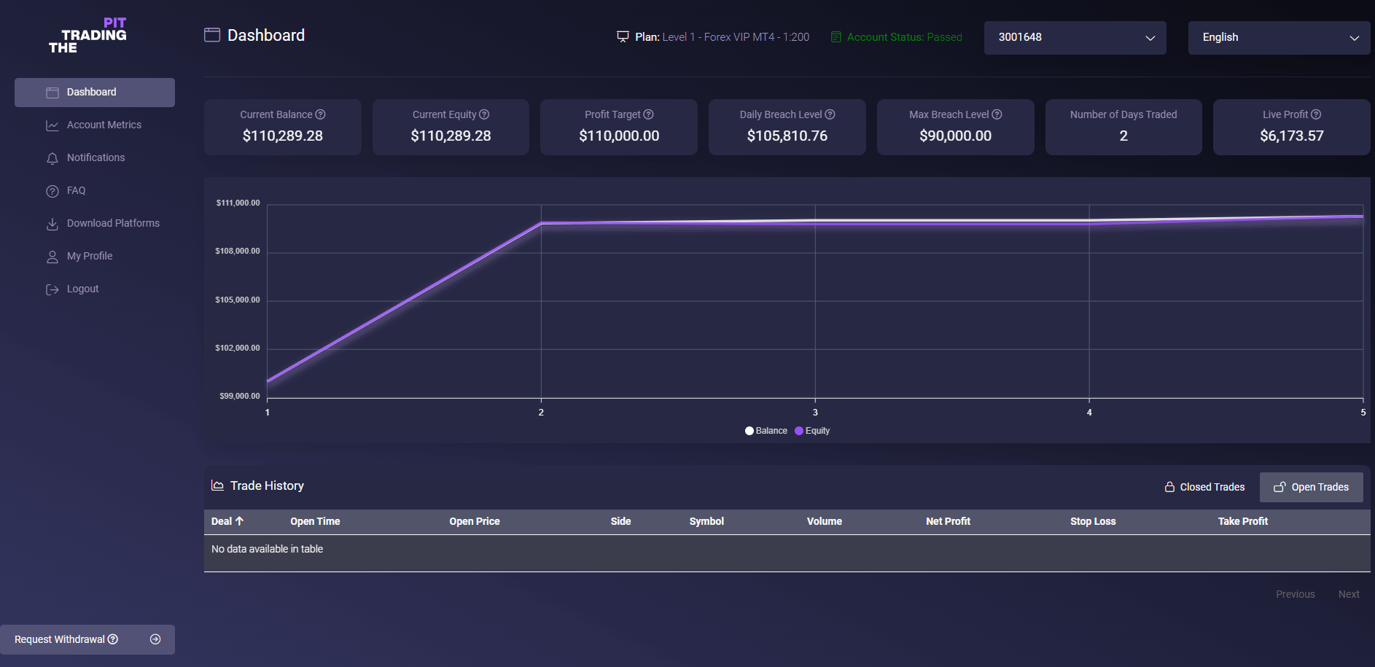Image resolution: width=1375 pixels, height=667 pixels.
Task: Sort trades by Net Profit column header
Action: (948, 521)
